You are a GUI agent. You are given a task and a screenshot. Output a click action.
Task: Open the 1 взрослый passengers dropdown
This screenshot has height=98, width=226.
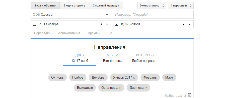[181, 5]
